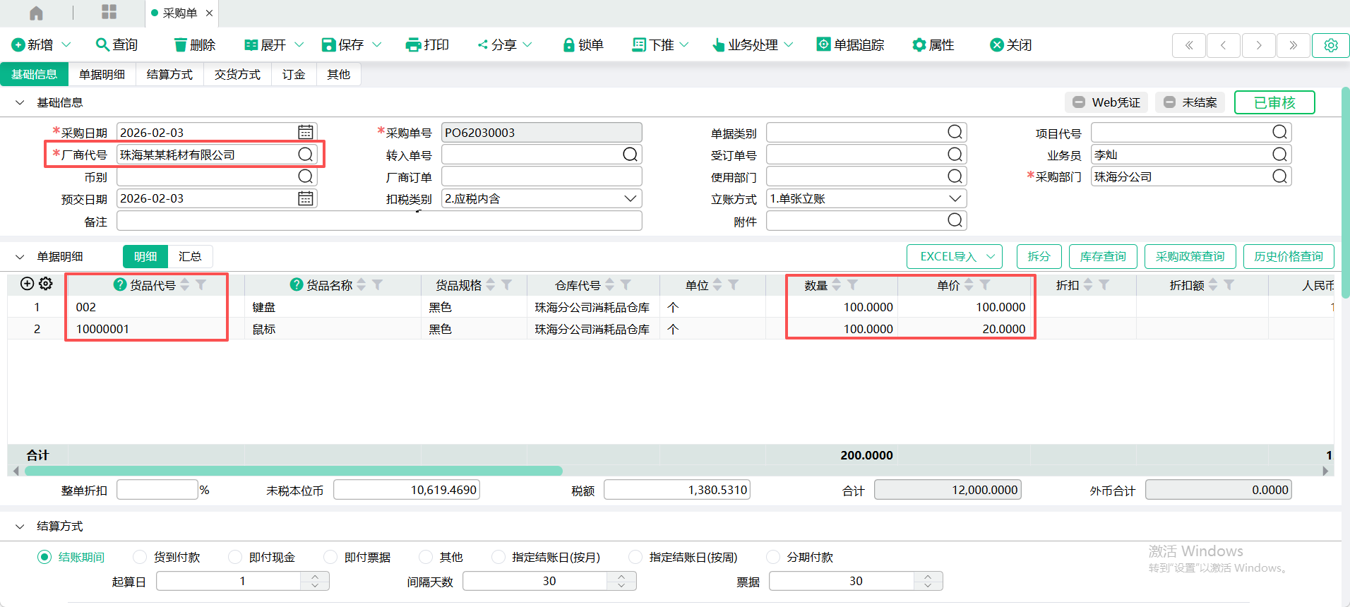Click the home icon in top bar
Image resolution: width=1350 pixels, height=607 pixels.
click(x=36, y=13)
